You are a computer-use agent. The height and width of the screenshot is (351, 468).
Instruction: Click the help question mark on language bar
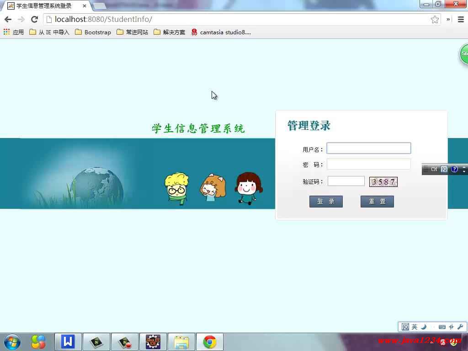tap(454, 169)
